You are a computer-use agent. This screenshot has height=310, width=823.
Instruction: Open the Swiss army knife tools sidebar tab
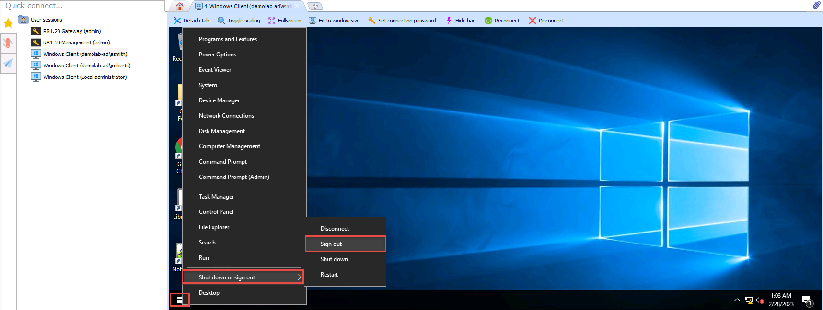8,43
